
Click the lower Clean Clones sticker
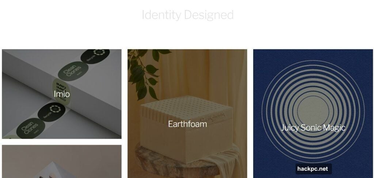click(x=30, y=128)
